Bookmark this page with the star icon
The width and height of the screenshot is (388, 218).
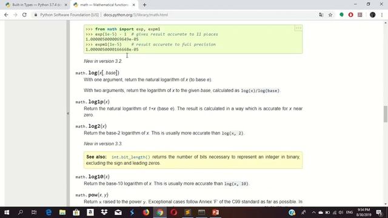click(x=330, y=15)
